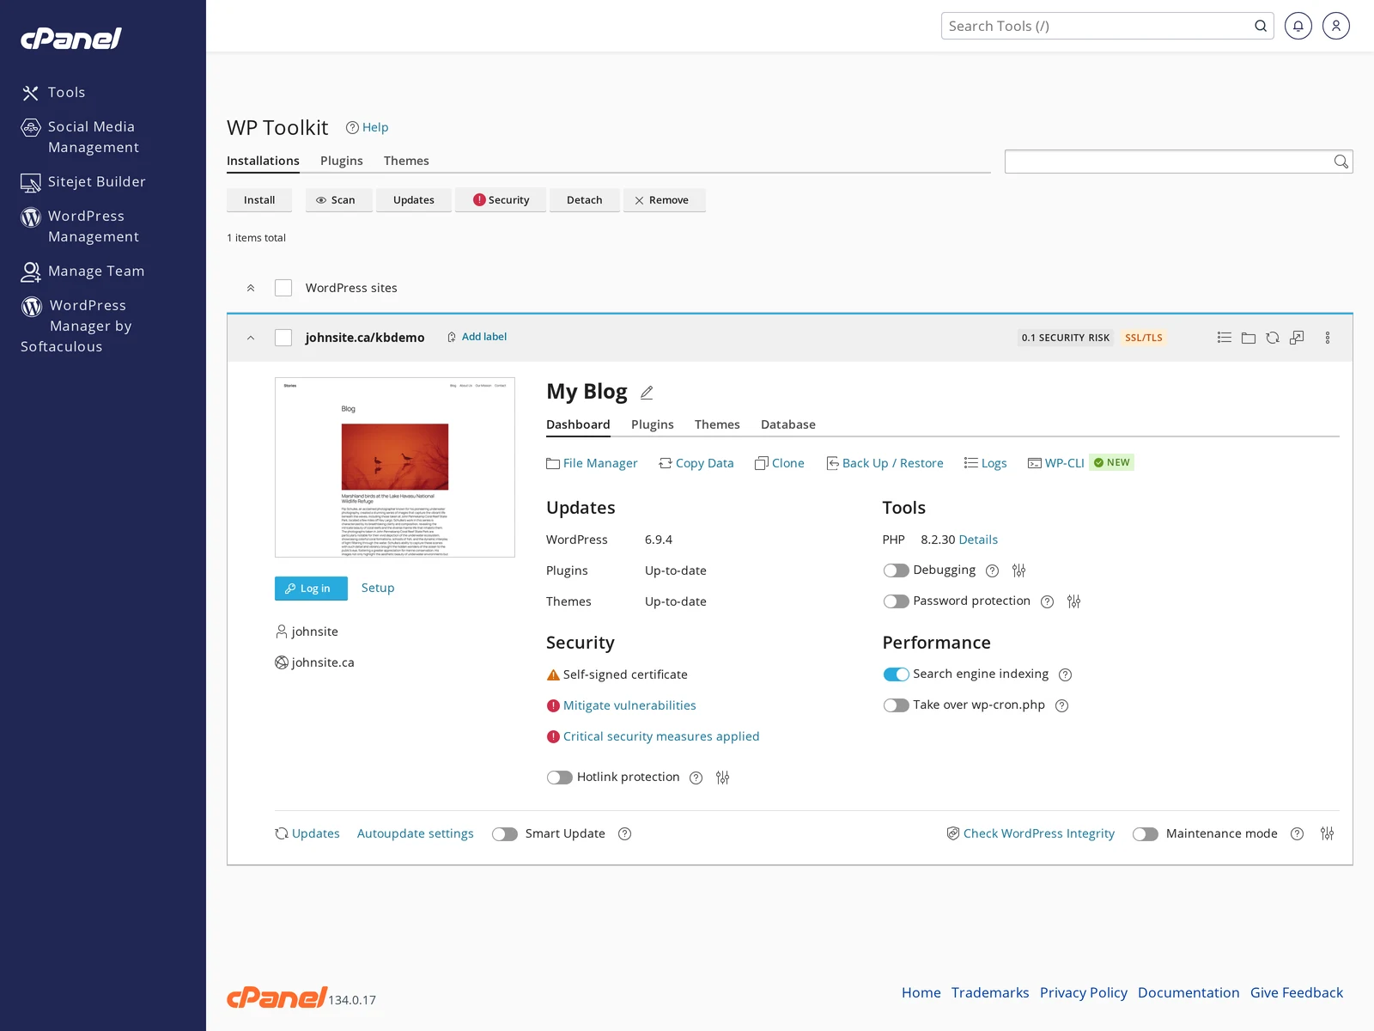1374x1031 pixels.
Task: Open the site's Database tab
Action: tap(788, 424)
